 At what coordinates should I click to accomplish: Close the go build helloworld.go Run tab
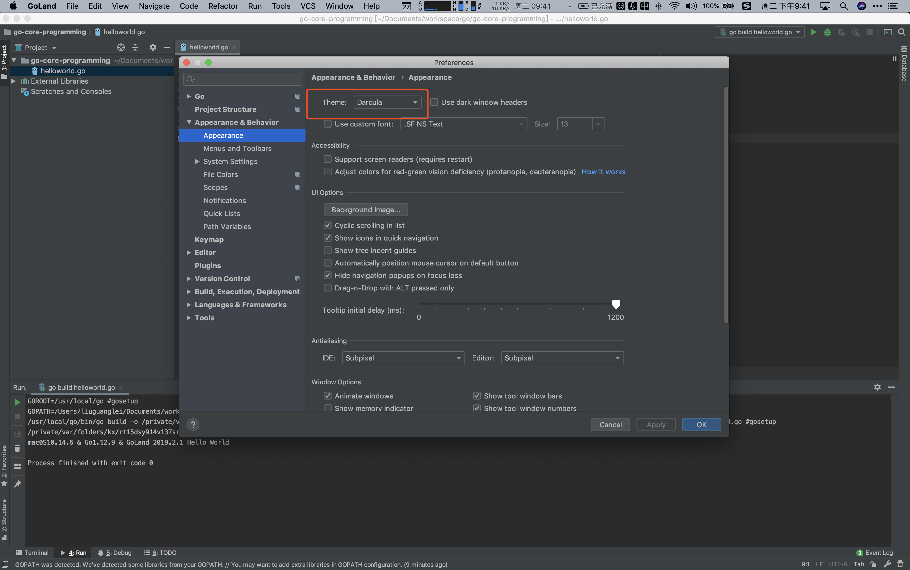[x=121, y=388]
